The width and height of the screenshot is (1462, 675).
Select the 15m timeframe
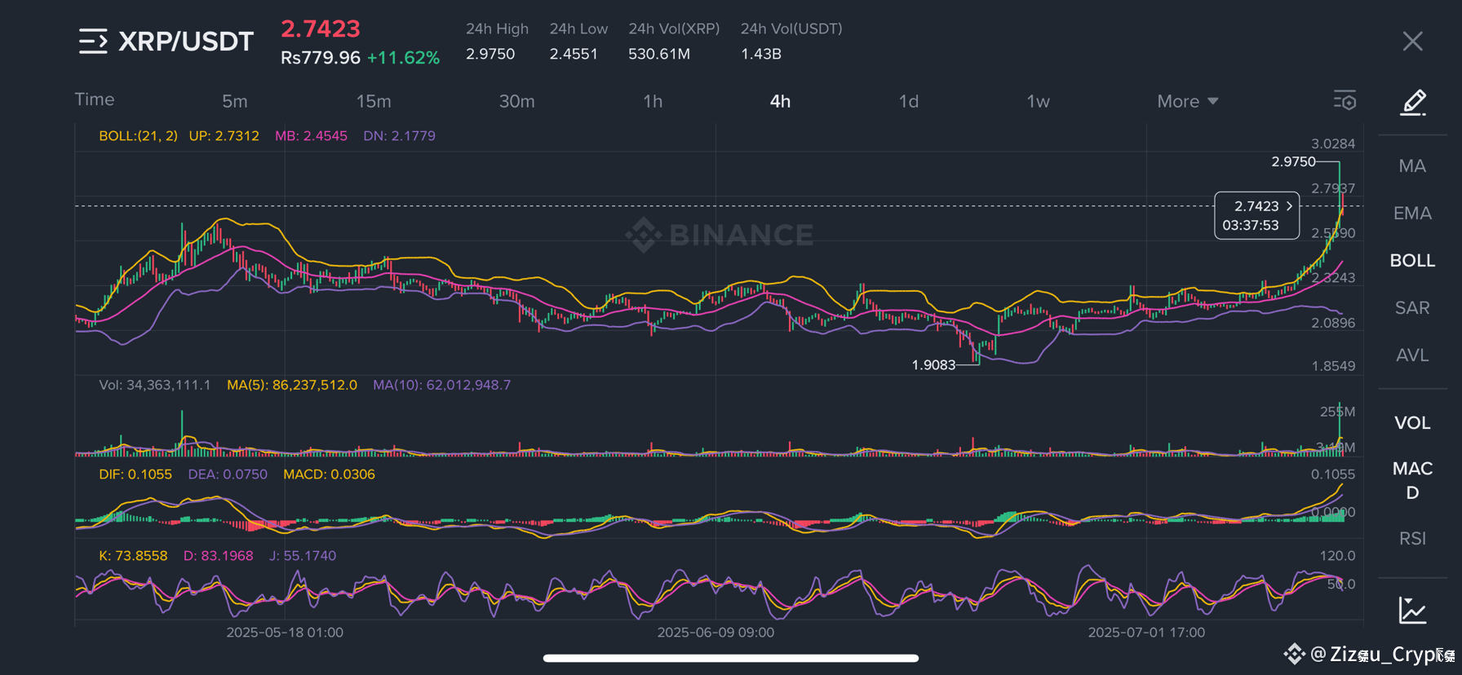tap(374, 102)
